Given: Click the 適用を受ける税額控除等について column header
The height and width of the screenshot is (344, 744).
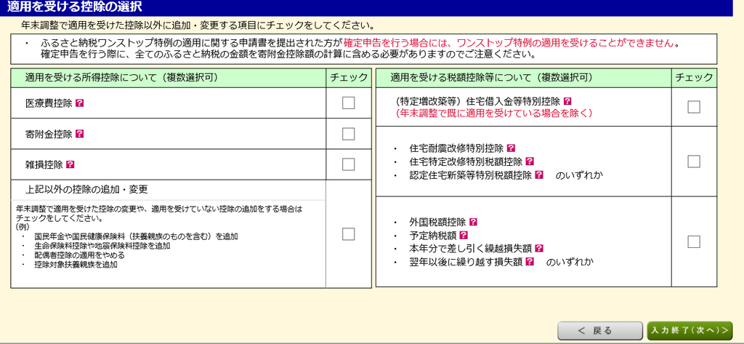Looking at the screenshot, I should pyautogui.click(x=523, y=78).
